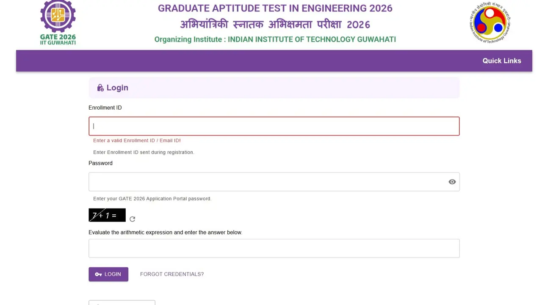This screenshot has width=542, height=305.
Task: Focus the Enrollment ID input field
Action: (274, 126)
